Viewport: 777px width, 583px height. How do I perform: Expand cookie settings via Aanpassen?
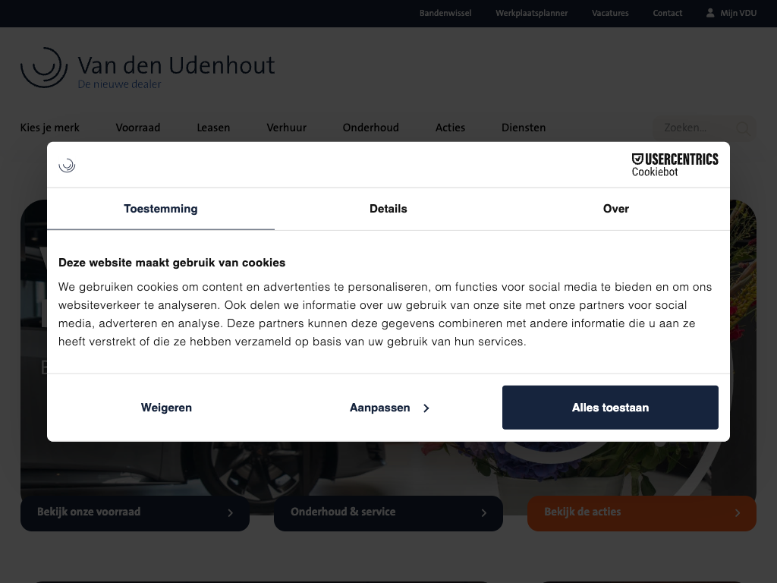388,408
